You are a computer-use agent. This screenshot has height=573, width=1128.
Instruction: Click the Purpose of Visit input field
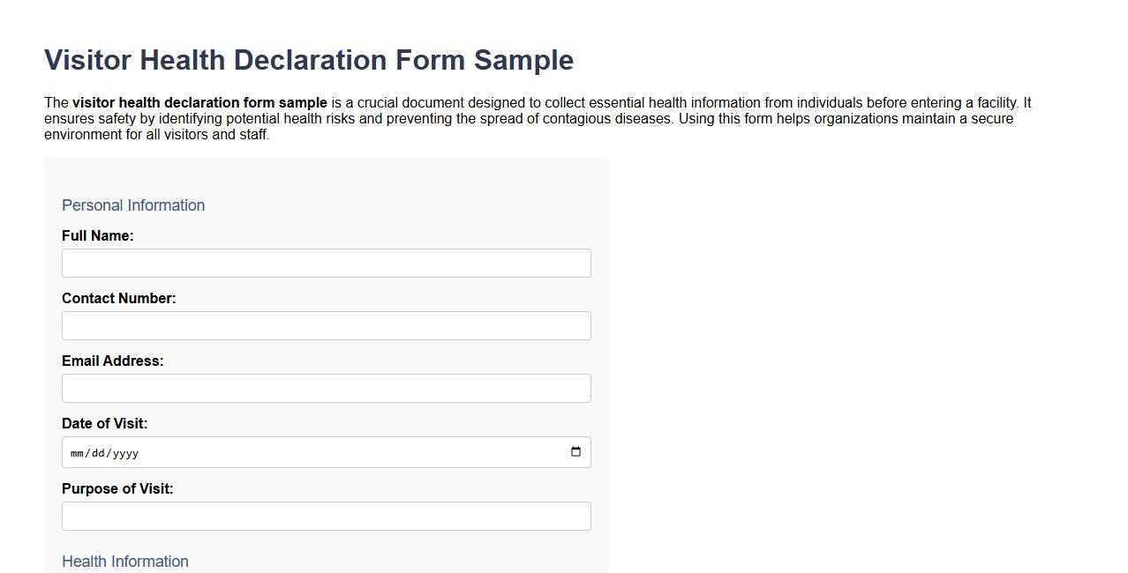click(326, 516)
